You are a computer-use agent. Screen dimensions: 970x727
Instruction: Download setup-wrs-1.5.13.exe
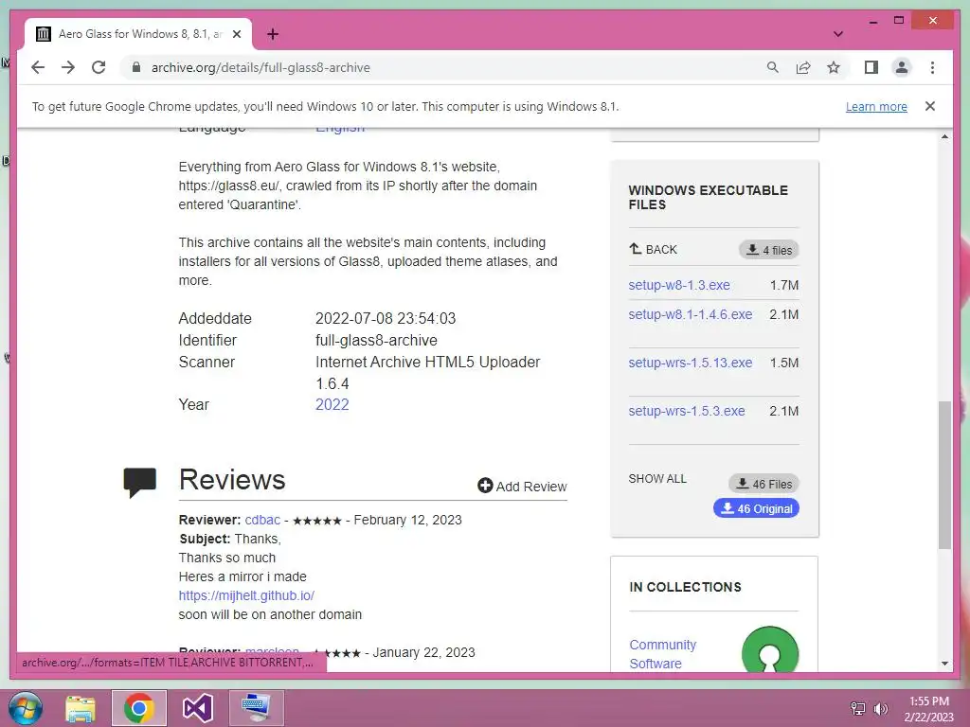691,363
